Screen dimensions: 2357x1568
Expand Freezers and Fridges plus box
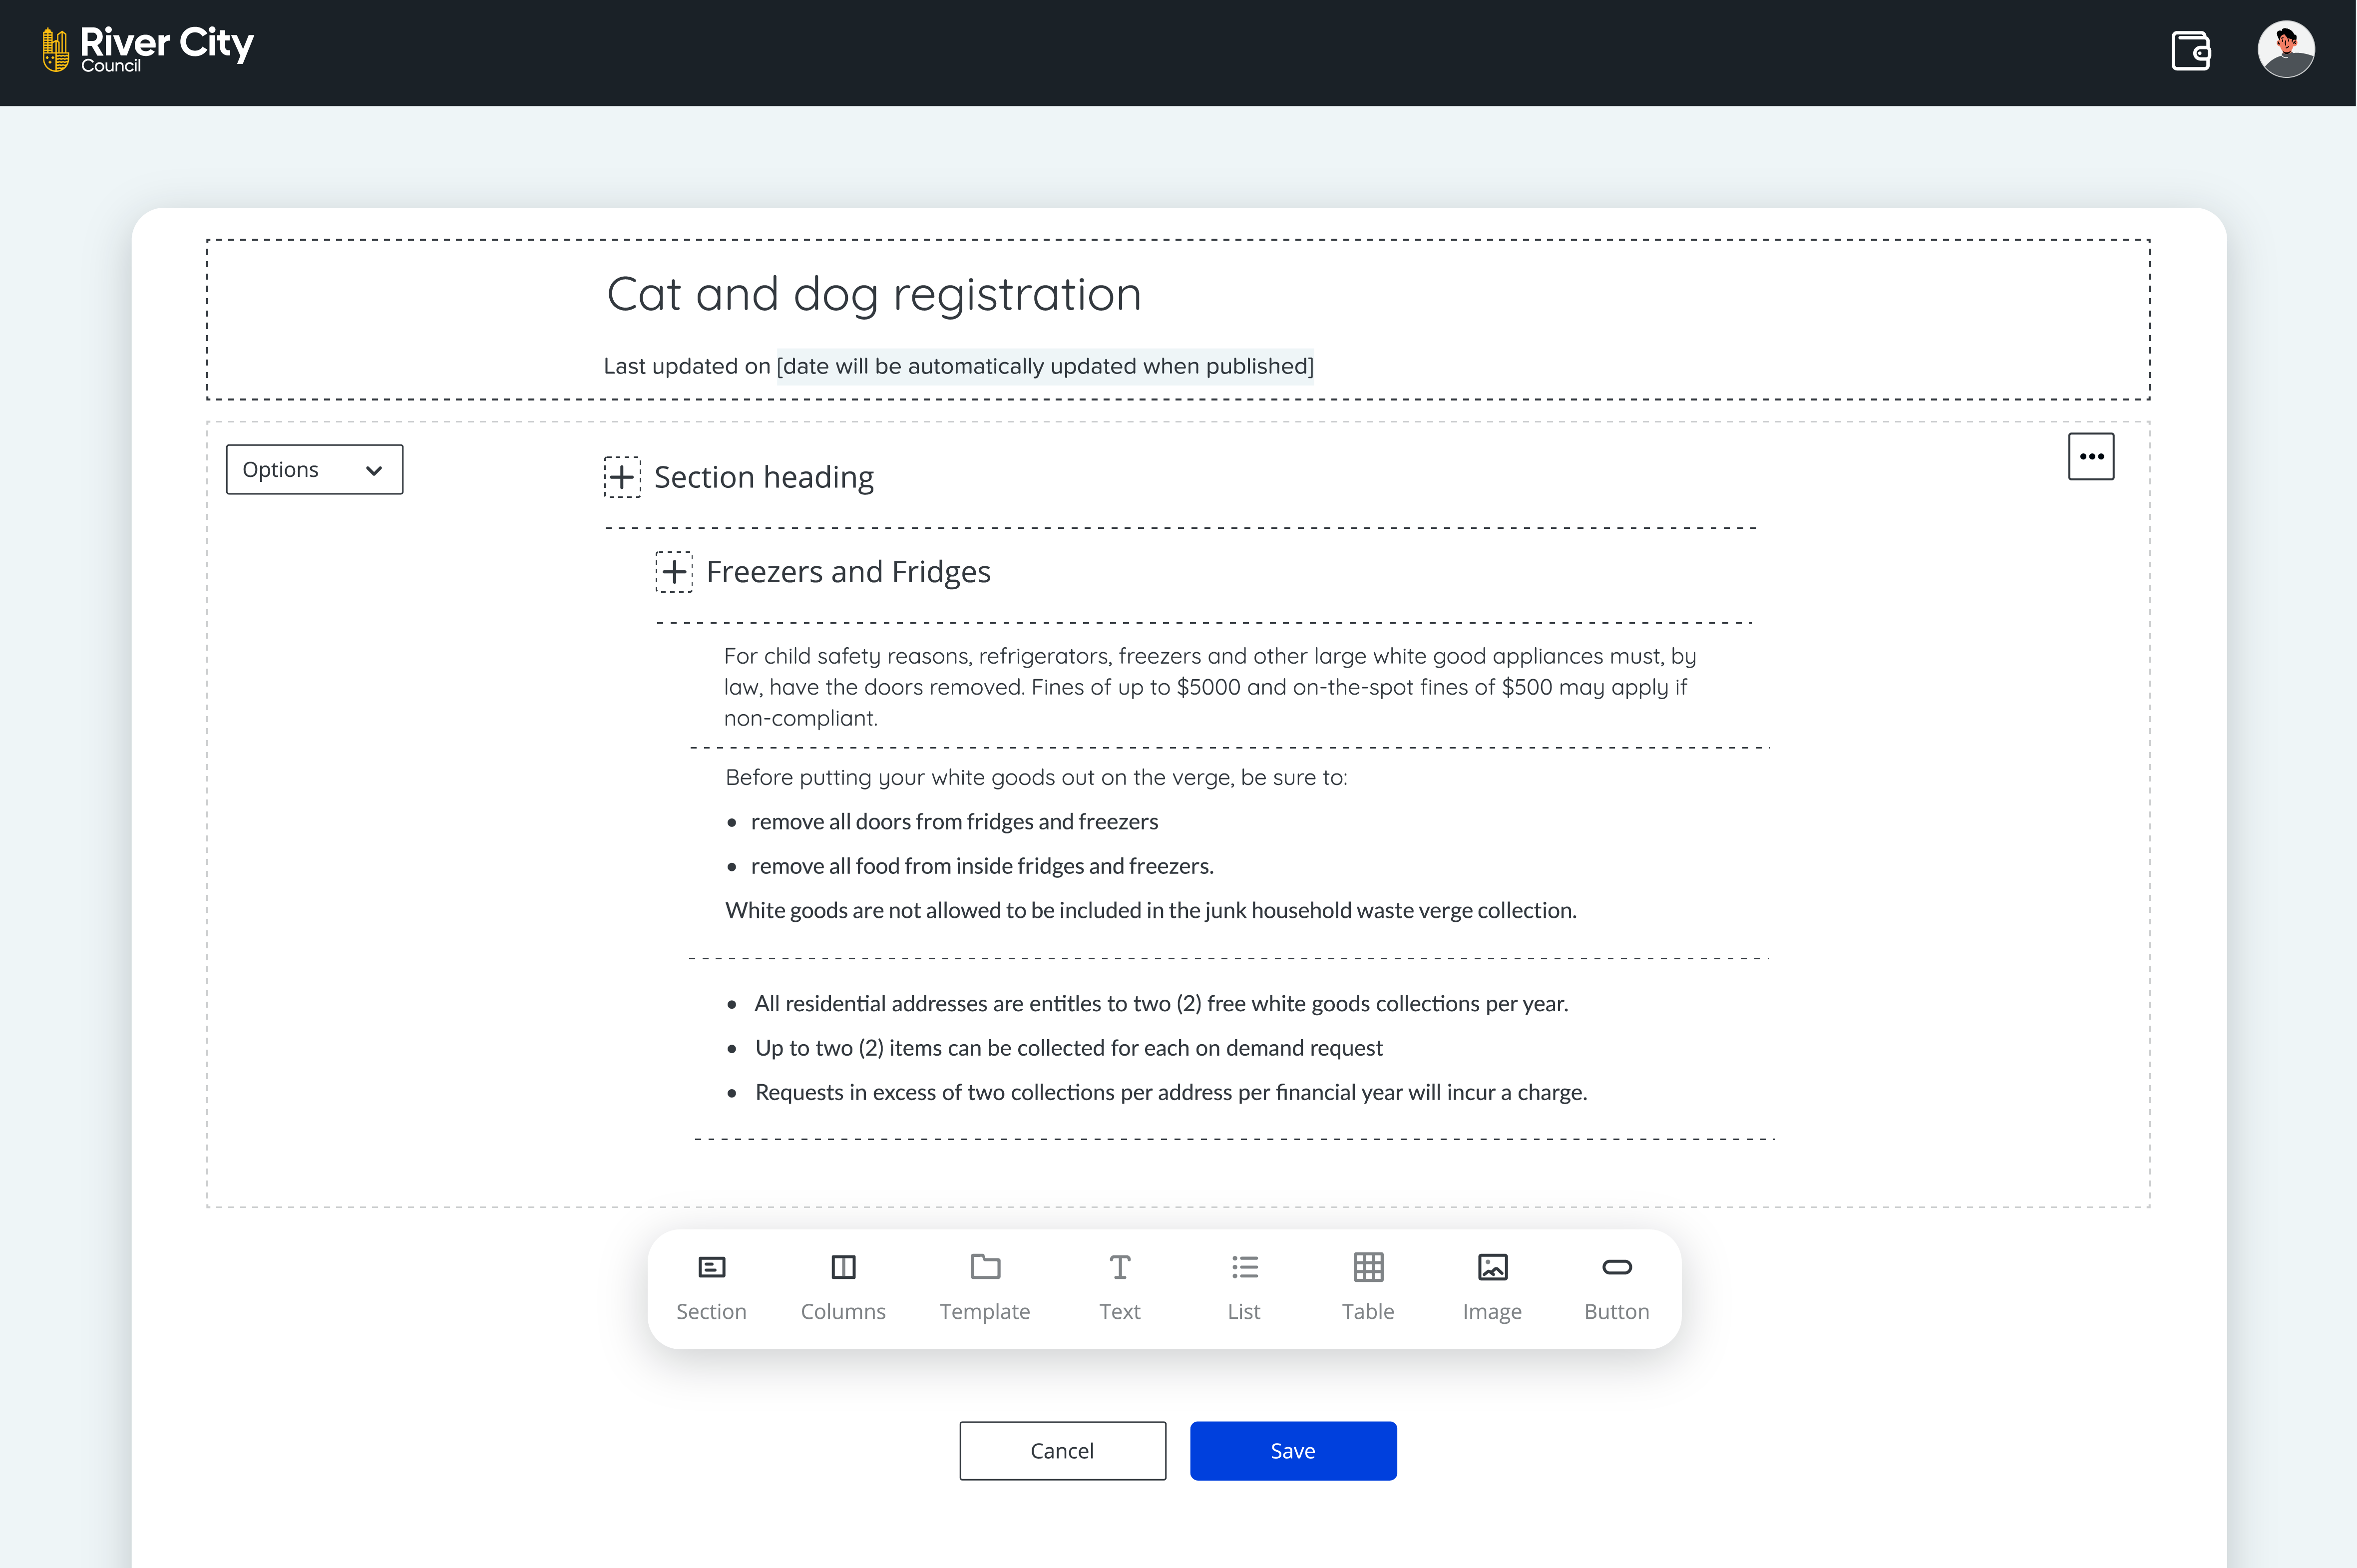pyautogui.click(x=674, y=572)
